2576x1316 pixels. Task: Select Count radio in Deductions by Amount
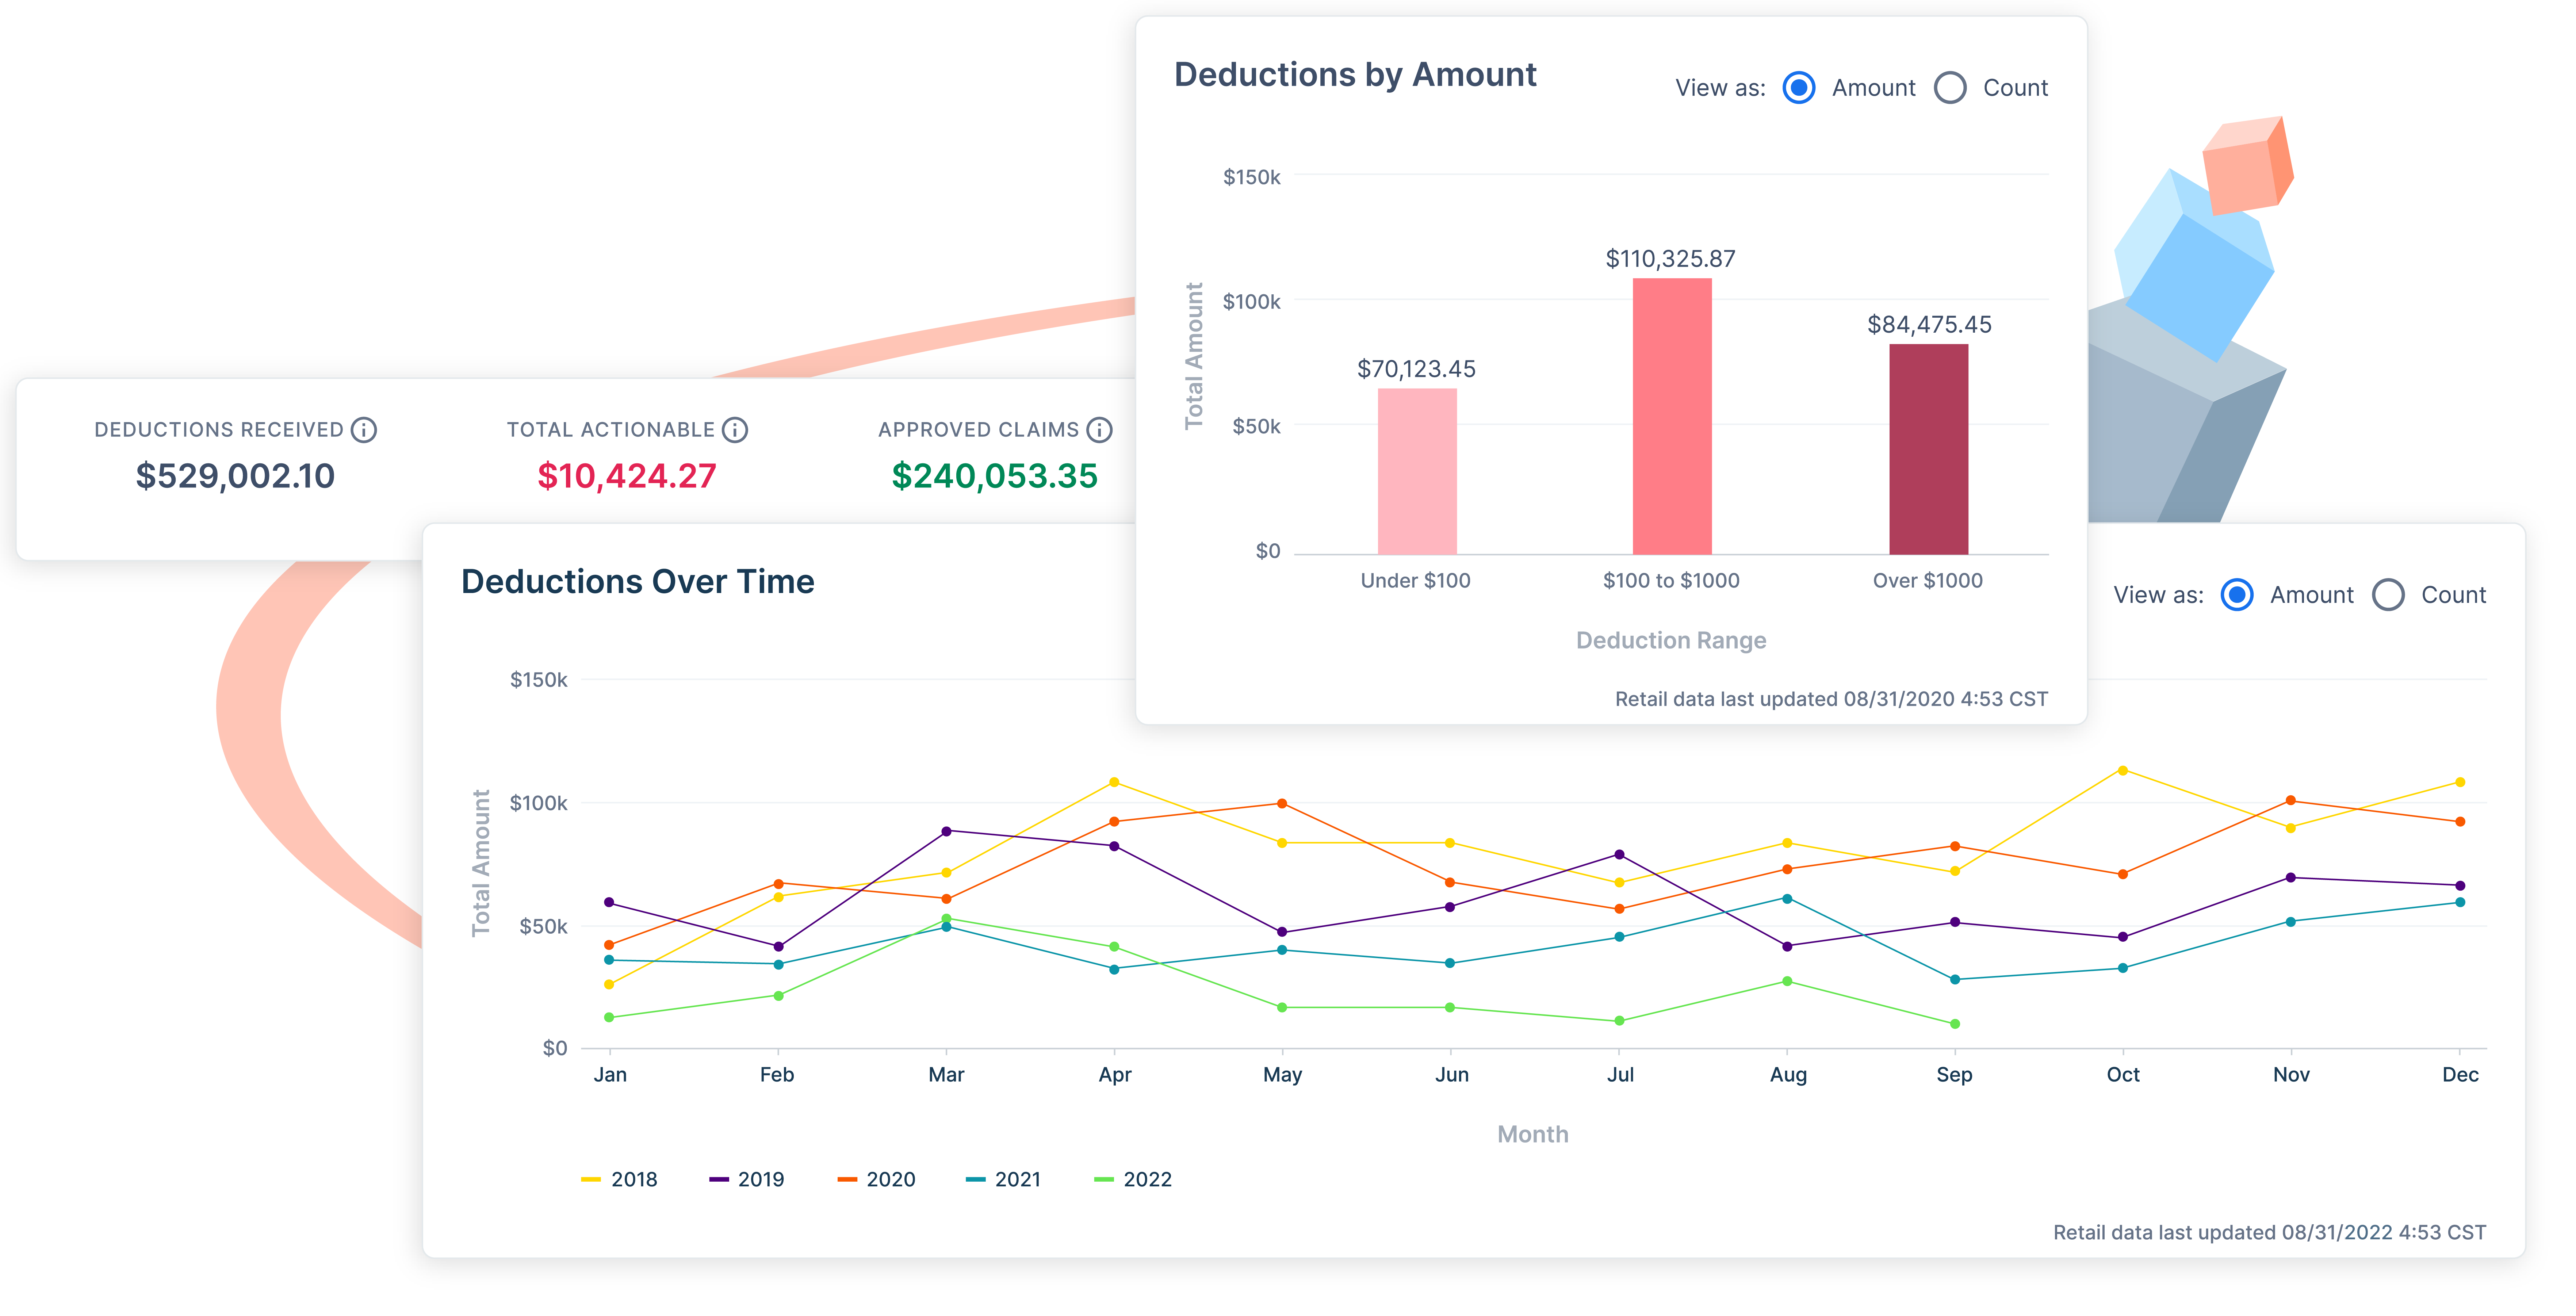(x=1950, y=88)
